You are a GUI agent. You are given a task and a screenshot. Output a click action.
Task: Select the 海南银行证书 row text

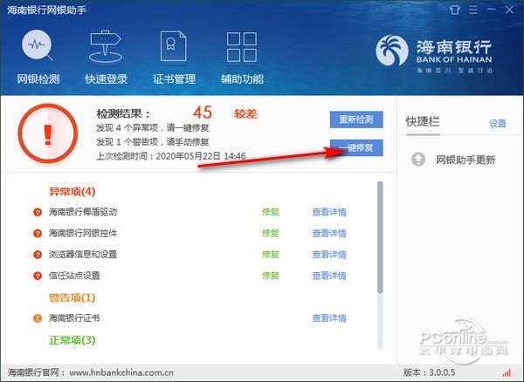coord(74,318)
